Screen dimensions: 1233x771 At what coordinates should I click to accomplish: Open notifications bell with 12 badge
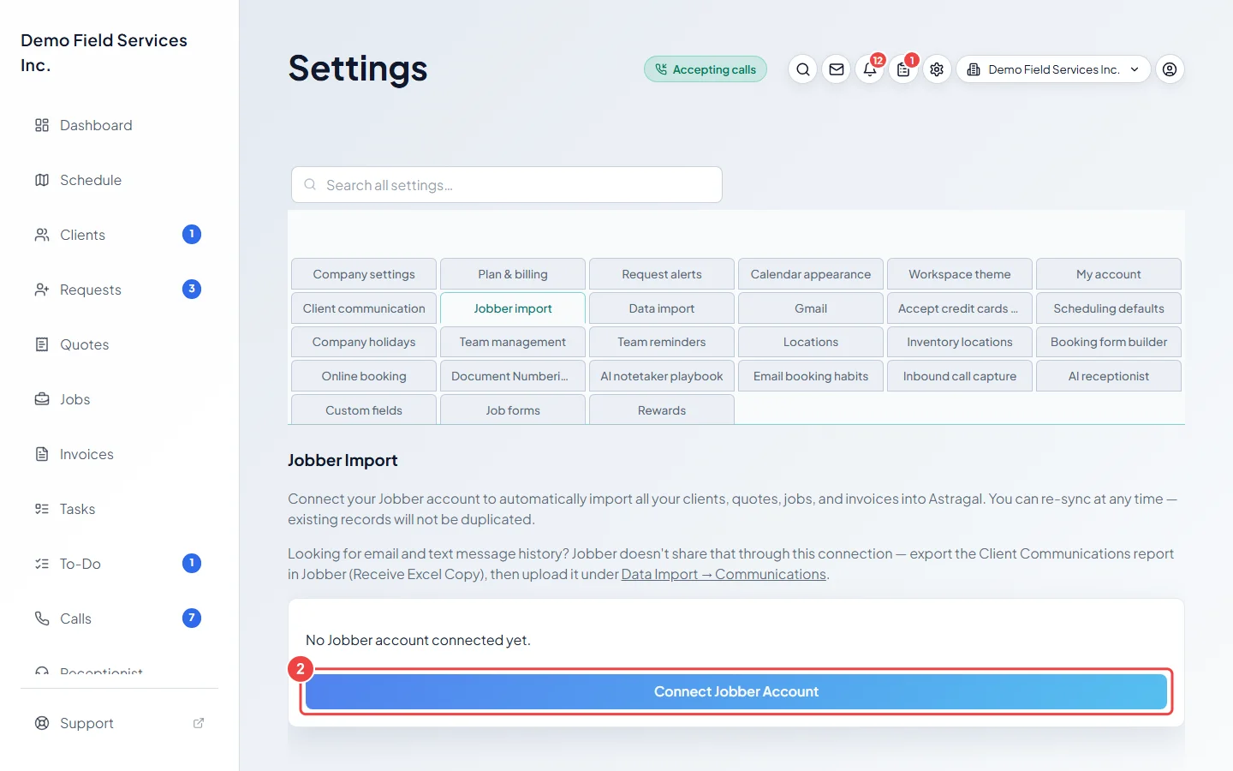(870, 69)
